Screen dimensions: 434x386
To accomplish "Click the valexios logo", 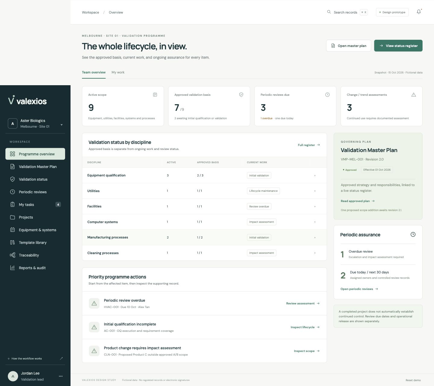I will coord(27,101).
